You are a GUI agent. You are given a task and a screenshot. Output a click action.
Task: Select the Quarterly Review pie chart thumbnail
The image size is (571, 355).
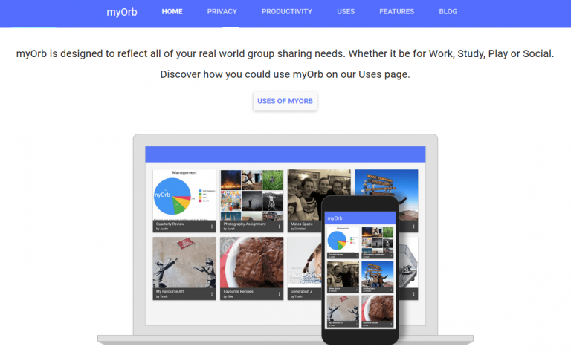(184, 195)
